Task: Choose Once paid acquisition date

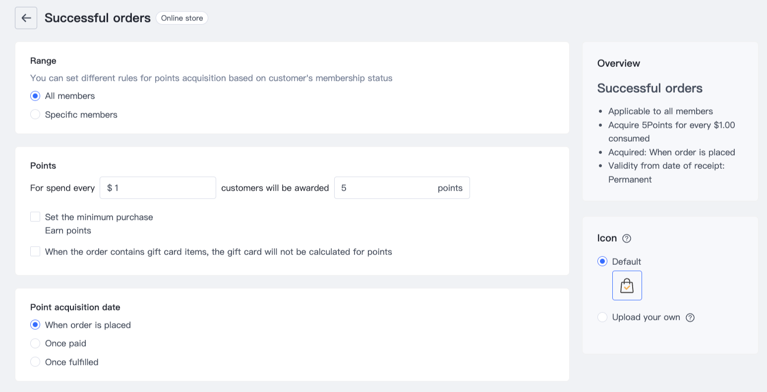Action: (35, 343)
